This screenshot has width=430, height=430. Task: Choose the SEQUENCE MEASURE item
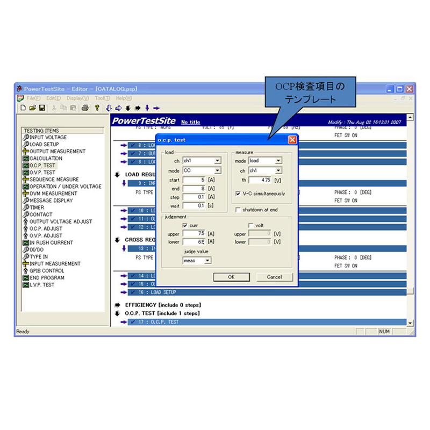[x=54, y=178]
